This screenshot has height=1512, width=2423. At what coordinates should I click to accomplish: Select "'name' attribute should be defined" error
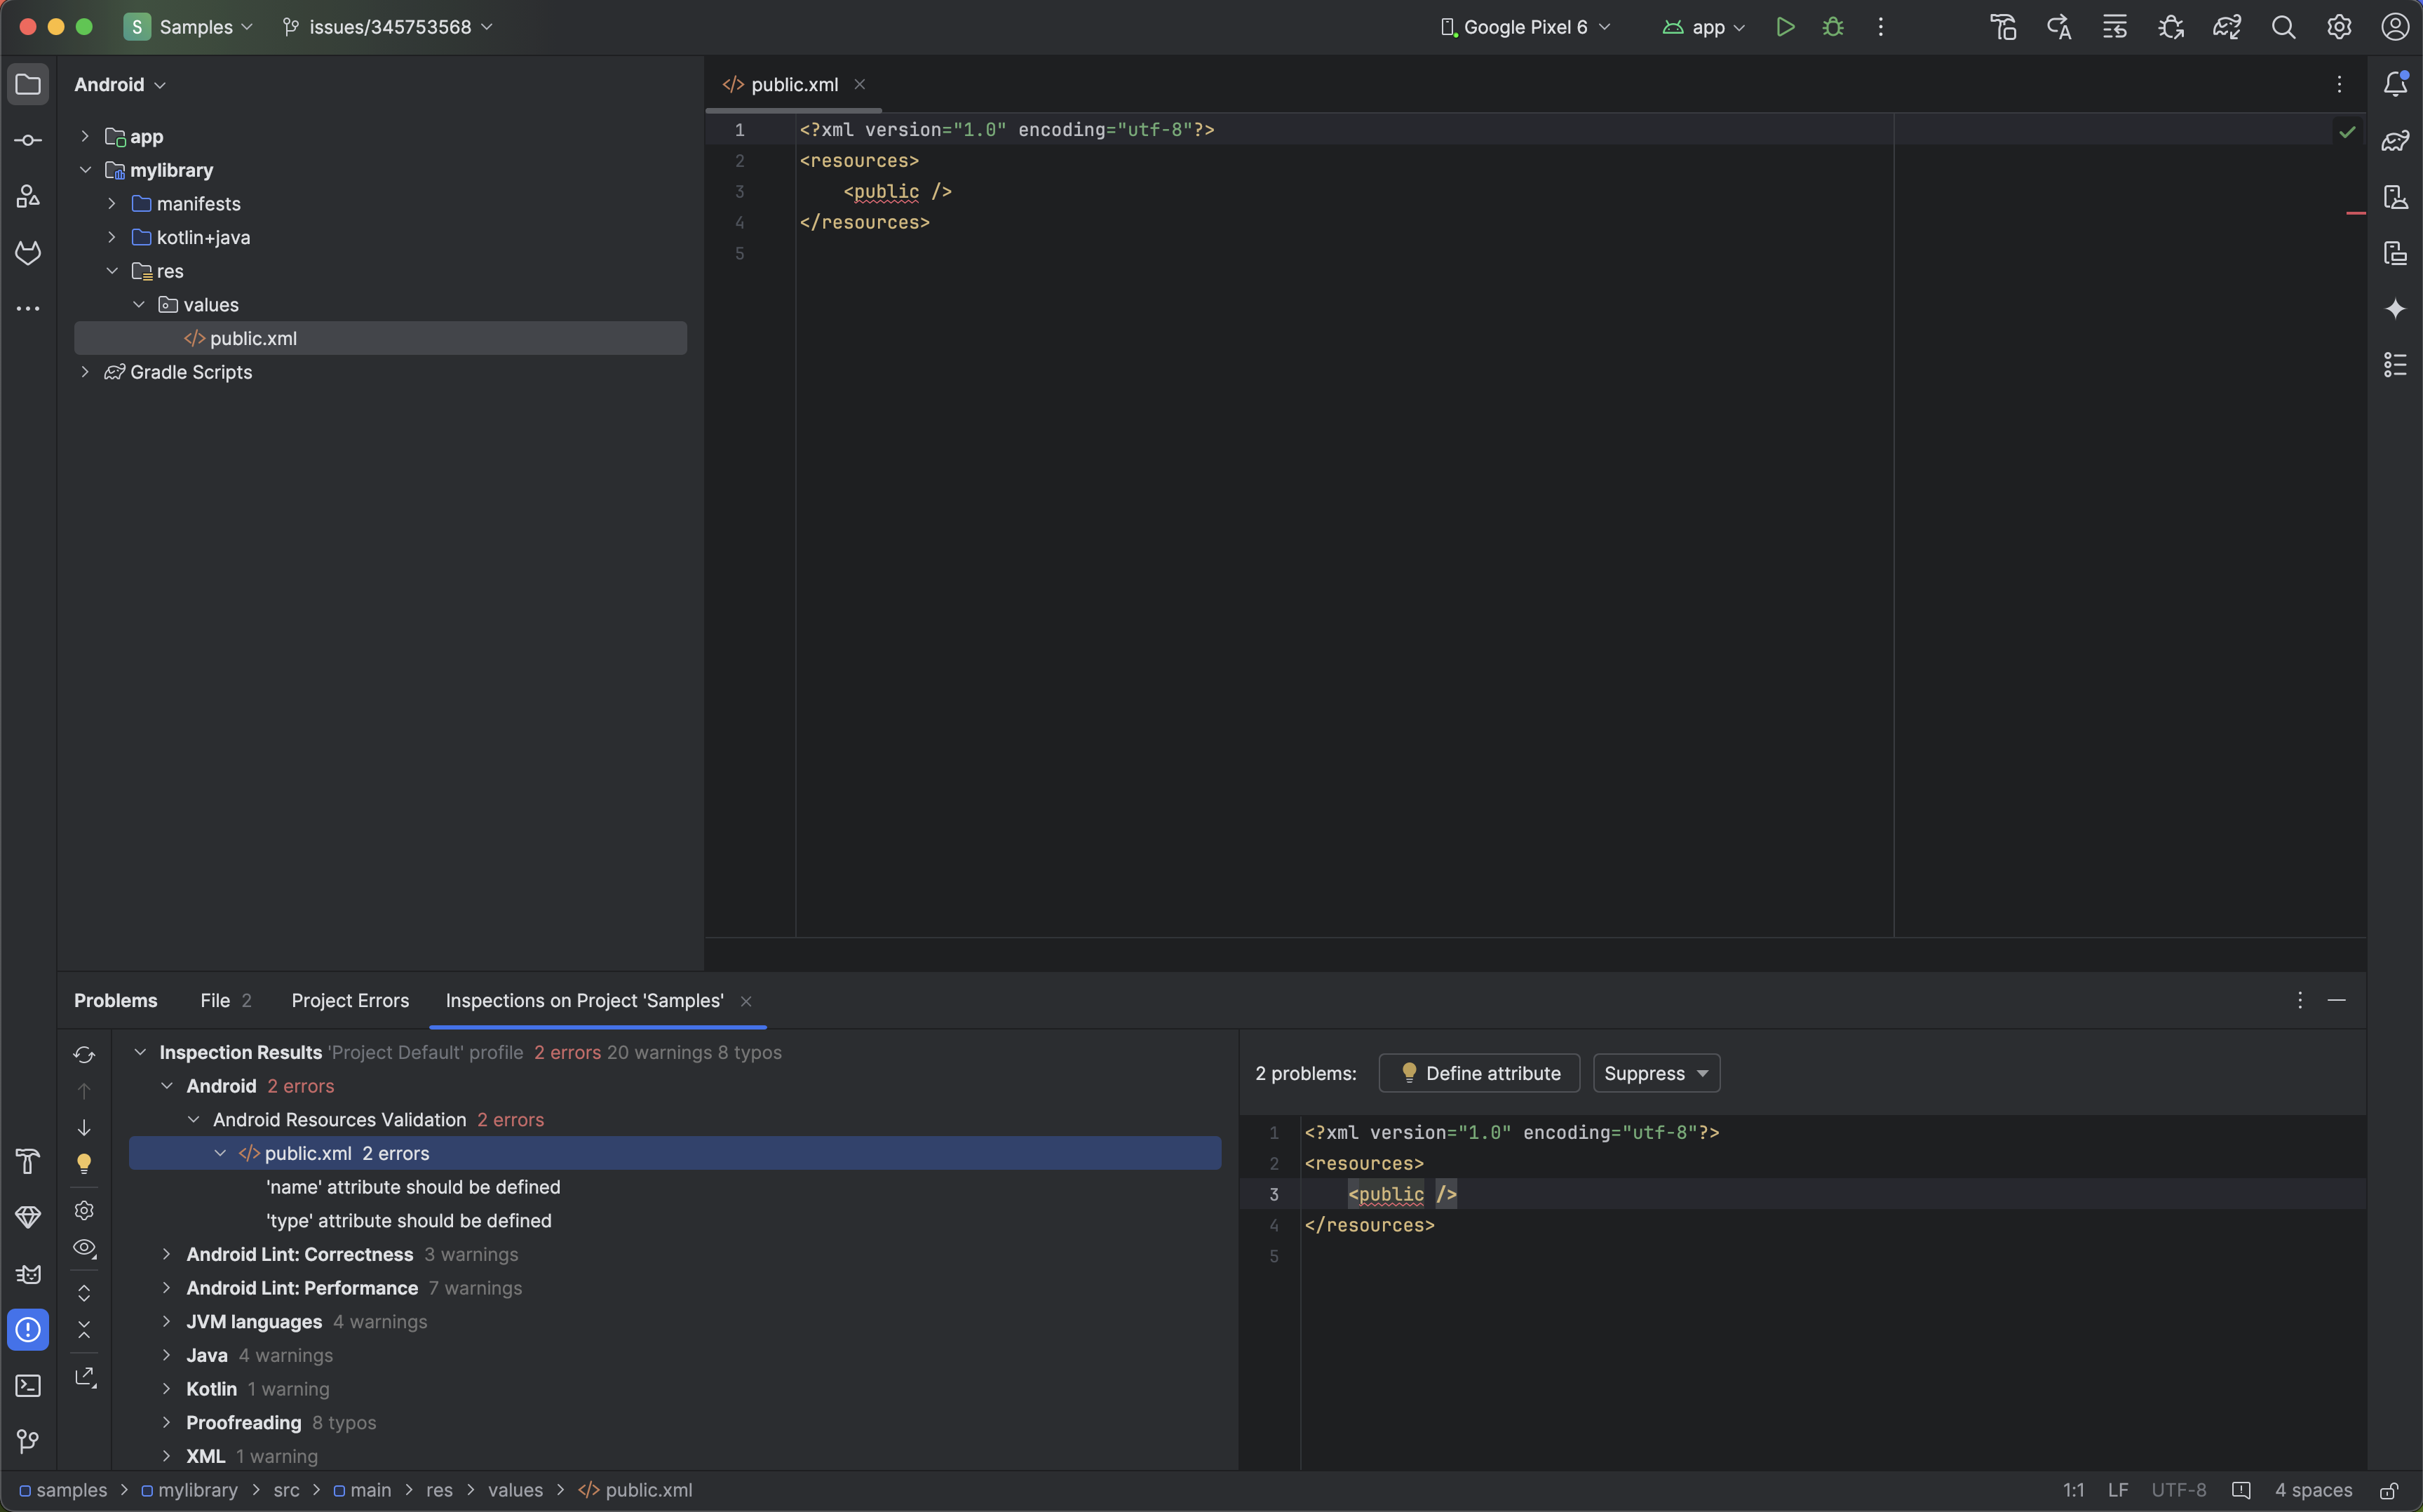[x=413, y=1187]
